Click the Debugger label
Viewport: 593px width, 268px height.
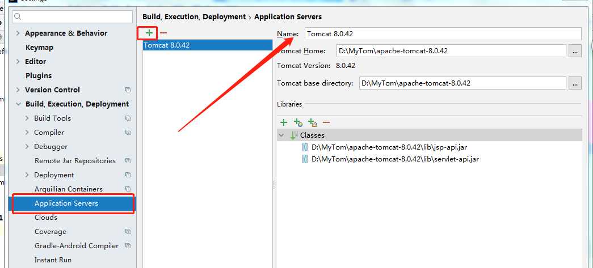[x=51, y=146]
